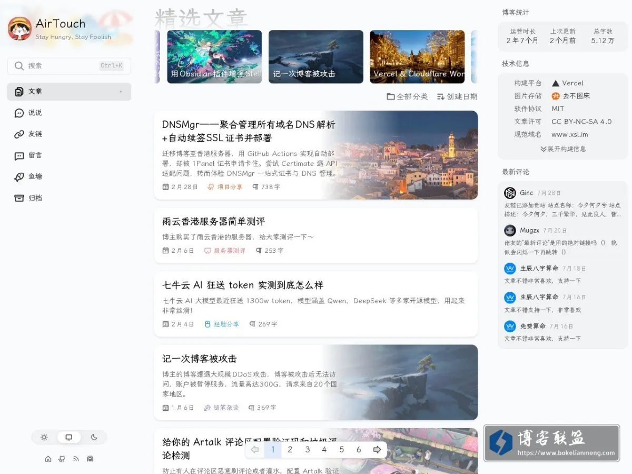
Task: Click the 服务器测评 category tag
Action: [225, 251]
